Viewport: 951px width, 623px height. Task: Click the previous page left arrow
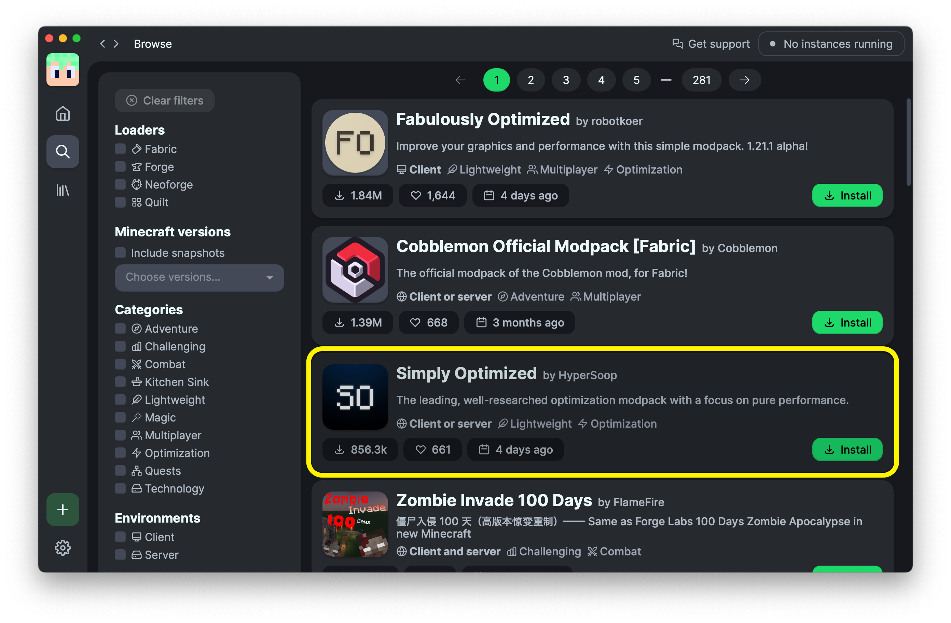(x=461, y=80)
